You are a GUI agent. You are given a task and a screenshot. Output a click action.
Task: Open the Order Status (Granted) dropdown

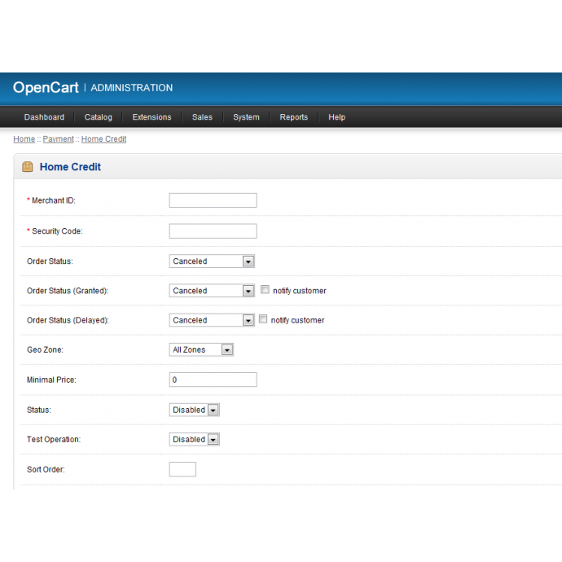212,291
